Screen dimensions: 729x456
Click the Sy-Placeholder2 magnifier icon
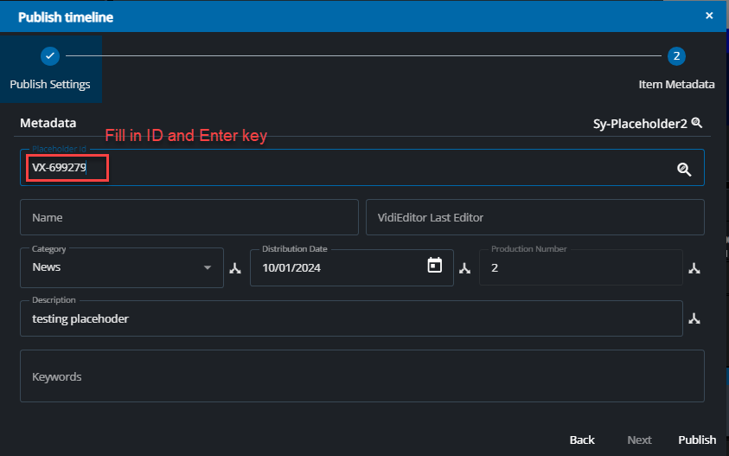pos(697,124)
